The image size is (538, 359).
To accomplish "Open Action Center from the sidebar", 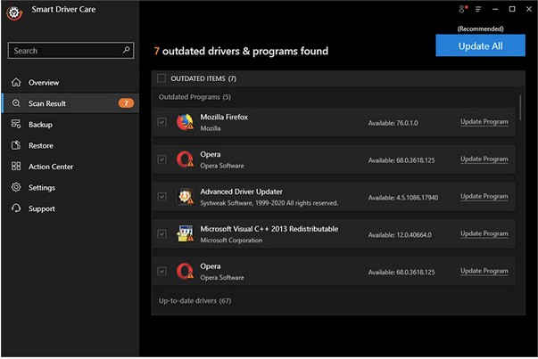I will [70, 167].
